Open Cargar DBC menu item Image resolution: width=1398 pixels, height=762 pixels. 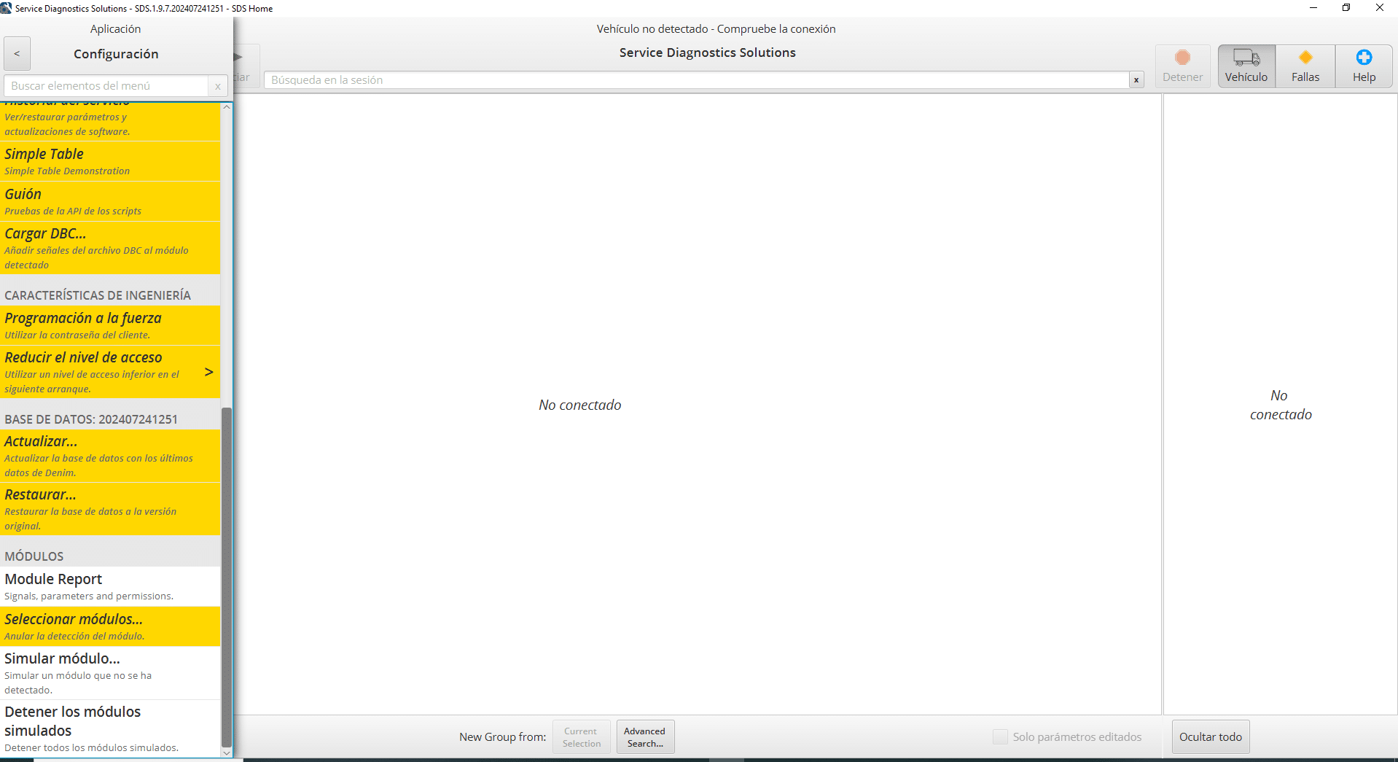109,248
